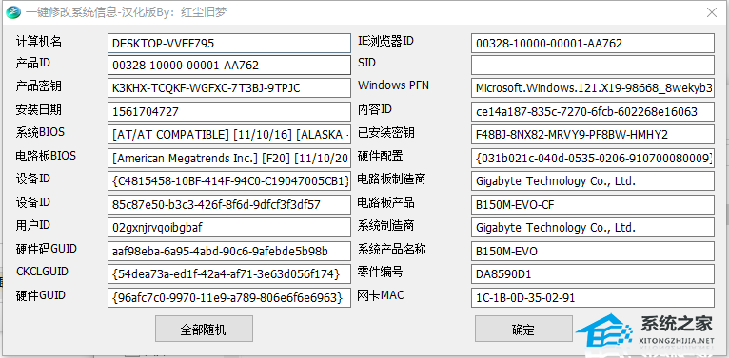
Task: Edit the 网卡MAC field 1C-1B-0D-35-02-91
Action: [593, 297]
